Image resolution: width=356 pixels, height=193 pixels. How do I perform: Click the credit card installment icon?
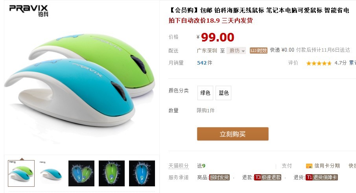click(309, 166)
